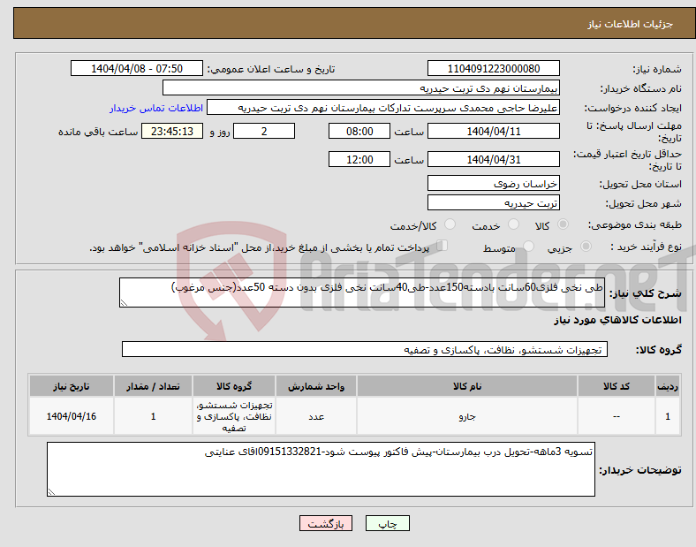Viewport: 696px width, 547px height.
Task: Click the request creator name field
Action: (383, 108)
